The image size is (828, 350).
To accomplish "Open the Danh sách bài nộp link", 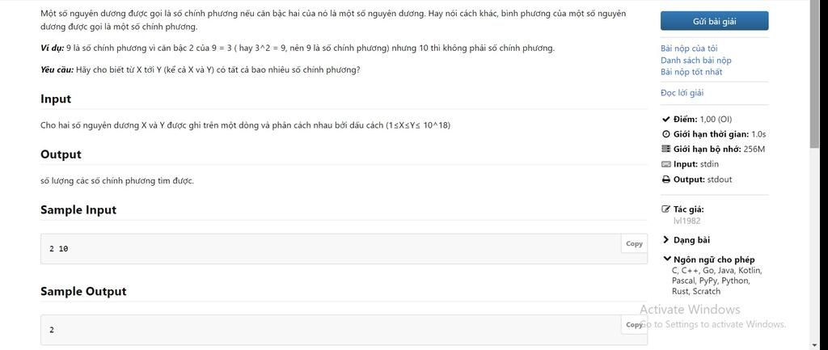I will 696,60.
